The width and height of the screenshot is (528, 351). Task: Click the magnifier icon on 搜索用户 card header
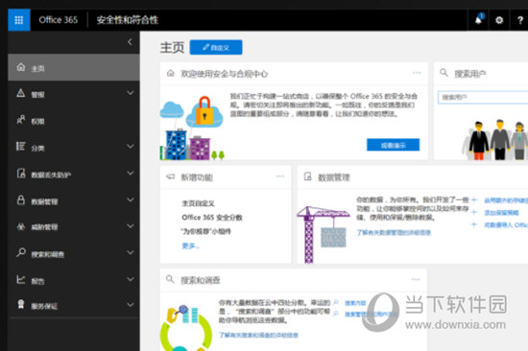(x=444, y=72)
